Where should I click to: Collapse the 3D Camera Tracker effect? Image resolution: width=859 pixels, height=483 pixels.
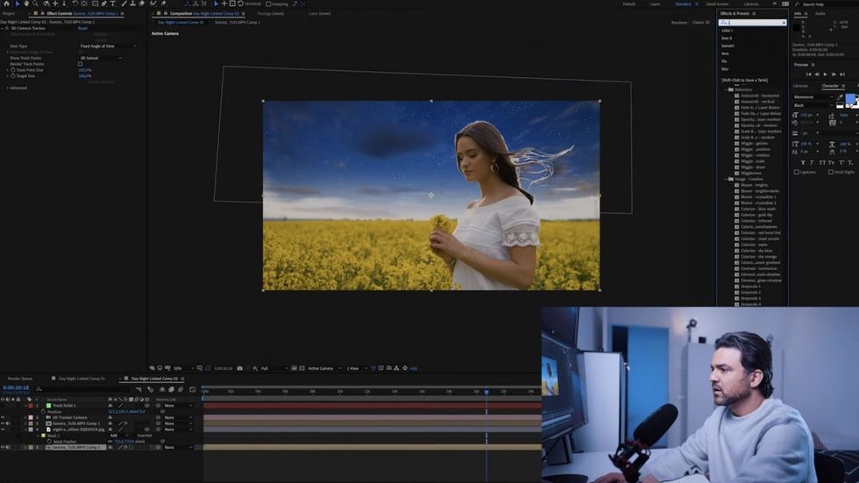[x=3, y=28]
